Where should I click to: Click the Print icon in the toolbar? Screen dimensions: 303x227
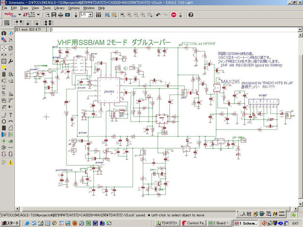coord(61,15)
